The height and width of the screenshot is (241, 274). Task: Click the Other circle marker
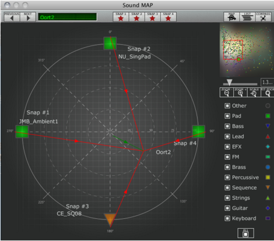(268, 106)
